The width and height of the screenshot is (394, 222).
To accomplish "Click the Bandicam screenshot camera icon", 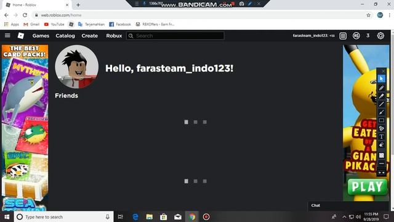I will click(x=241, y=4).
